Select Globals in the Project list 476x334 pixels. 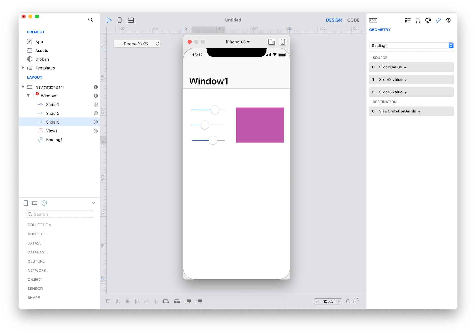pos(43,59)
